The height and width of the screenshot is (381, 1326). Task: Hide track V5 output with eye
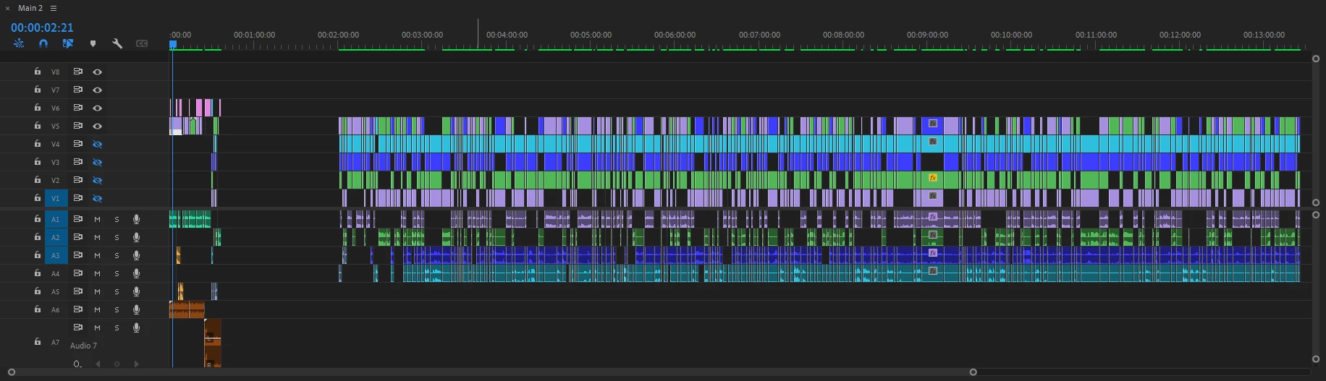(97, 126)
